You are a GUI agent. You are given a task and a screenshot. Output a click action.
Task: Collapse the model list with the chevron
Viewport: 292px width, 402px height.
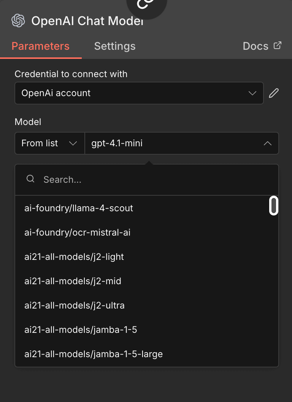267,143
